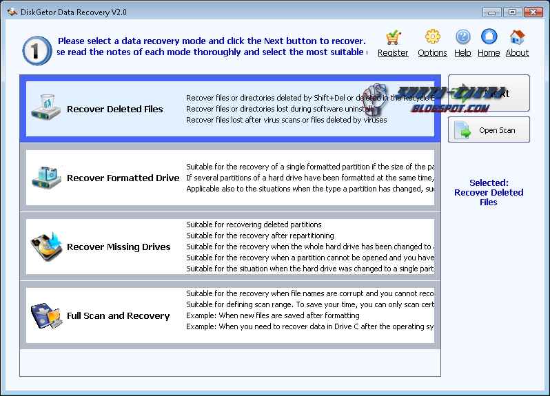Click the Open Scan document arrow icon

point(462,130)
